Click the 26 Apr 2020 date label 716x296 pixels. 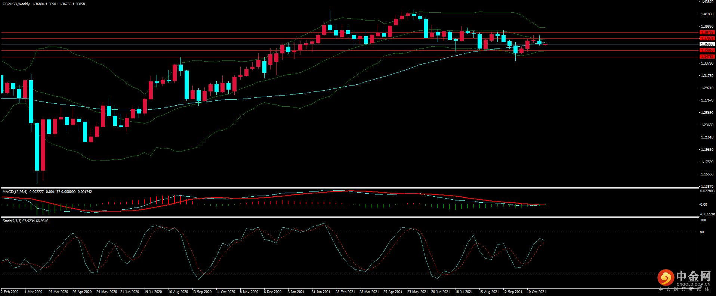82,292
